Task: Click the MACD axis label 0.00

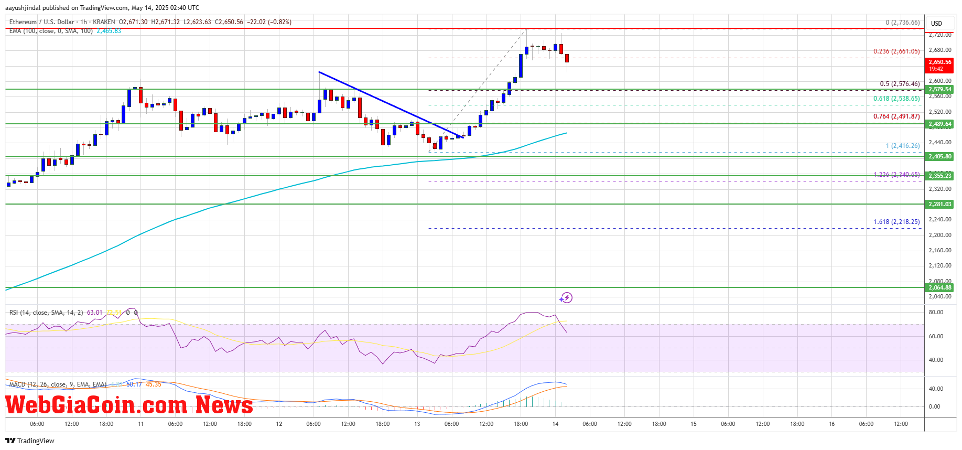Action: pos(934,406)
